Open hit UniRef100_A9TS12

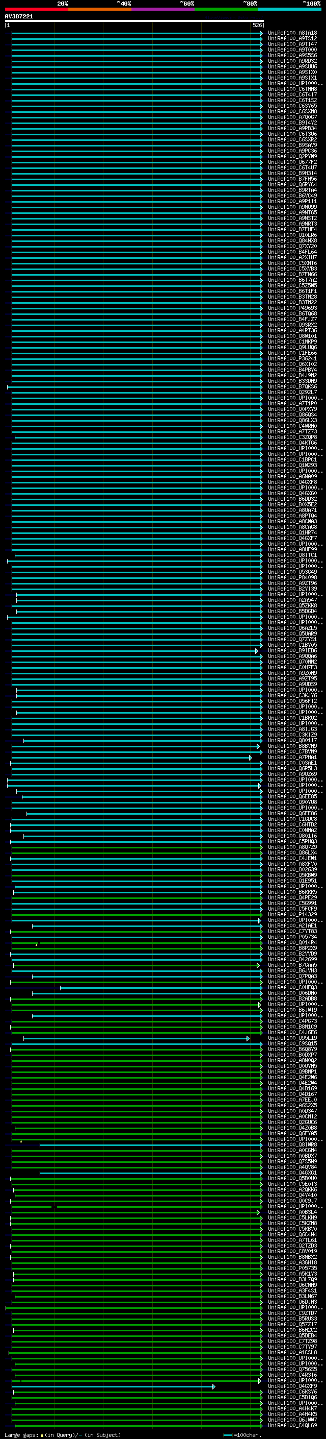click(x=292, y=39)
